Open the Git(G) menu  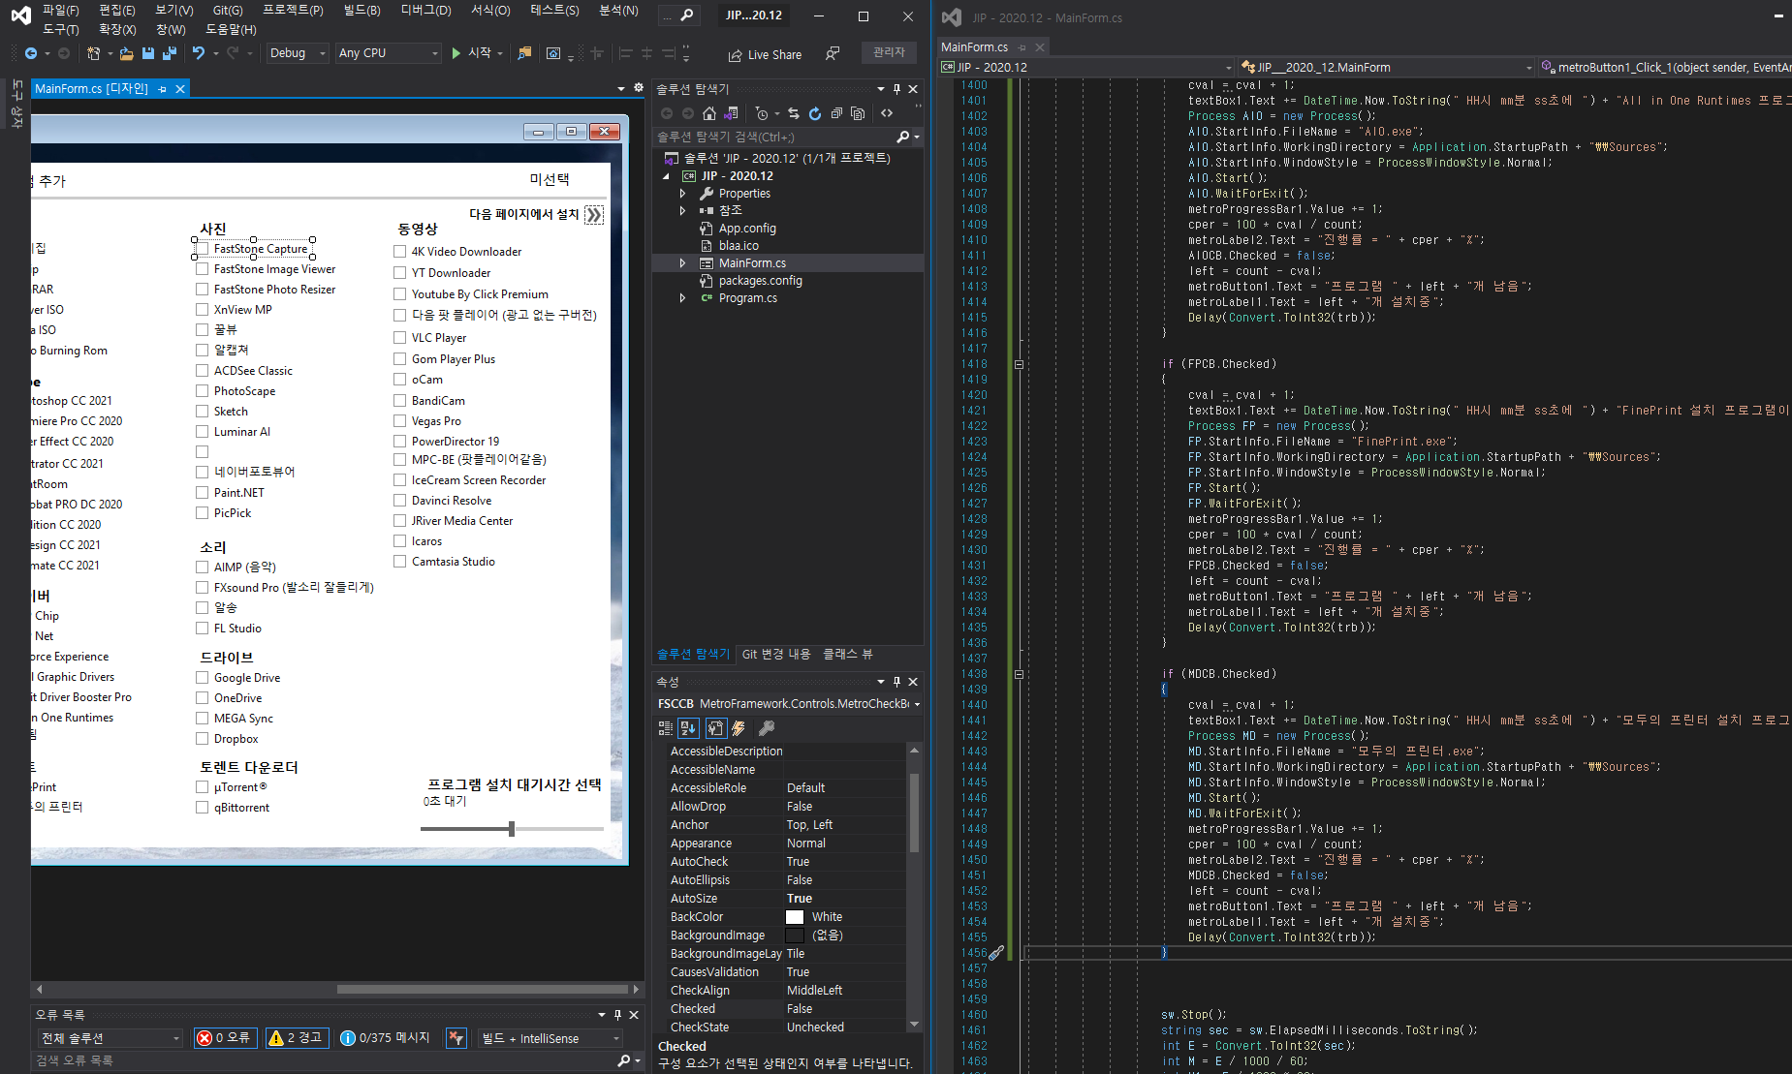[228, 11]
